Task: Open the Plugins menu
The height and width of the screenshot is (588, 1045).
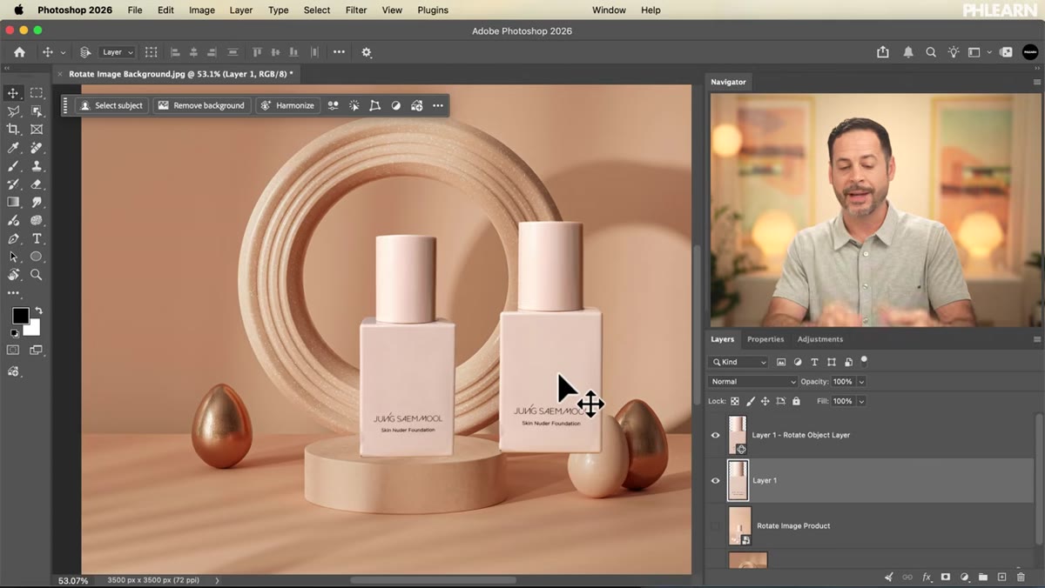Action: click(x=433, y=10)
